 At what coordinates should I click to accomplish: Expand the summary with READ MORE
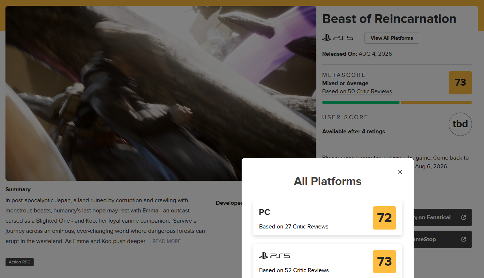click(167, 241)
